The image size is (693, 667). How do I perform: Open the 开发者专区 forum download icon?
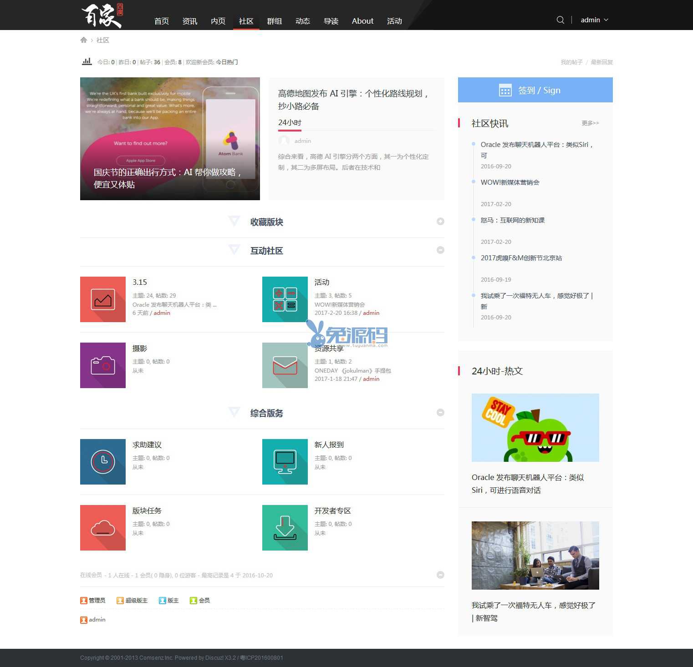(285, 528)
